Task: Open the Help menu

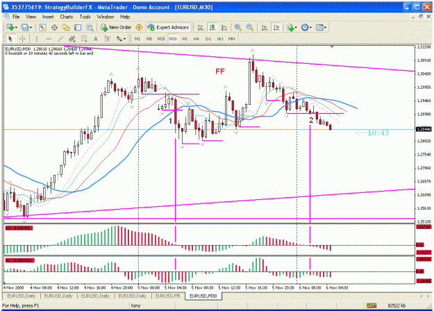Action: tap(125, 17)
